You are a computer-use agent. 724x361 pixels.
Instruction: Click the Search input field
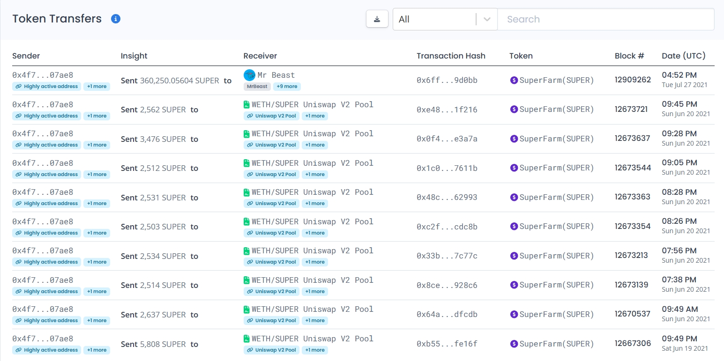(x=605, y=19)
